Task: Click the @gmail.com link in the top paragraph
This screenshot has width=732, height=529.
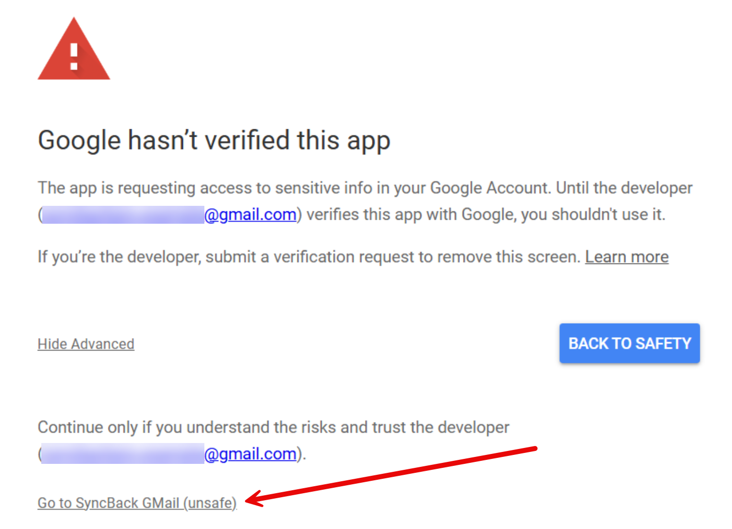Action: 250,215
